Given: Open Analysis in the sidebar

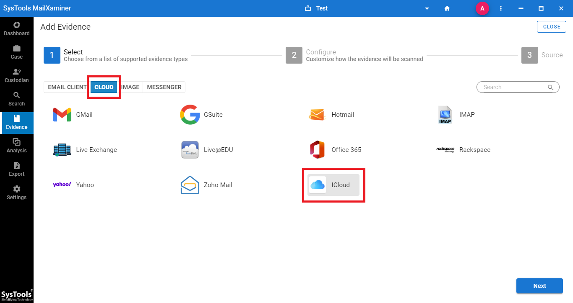Looking at the screenshot, I should tap(17, 146).
